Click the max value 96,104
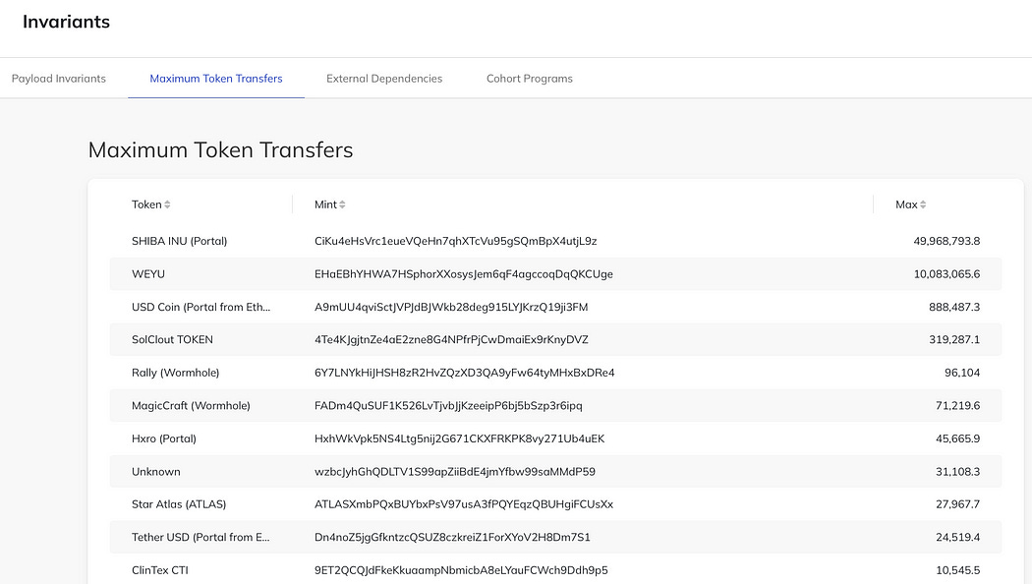1032x584 pixels. (962, 373)
